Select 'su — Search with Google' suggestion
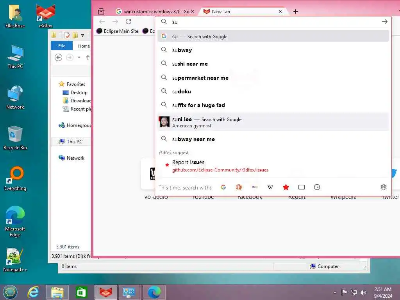The height and width of the screenshot is (300, 400). click(273, 36)
